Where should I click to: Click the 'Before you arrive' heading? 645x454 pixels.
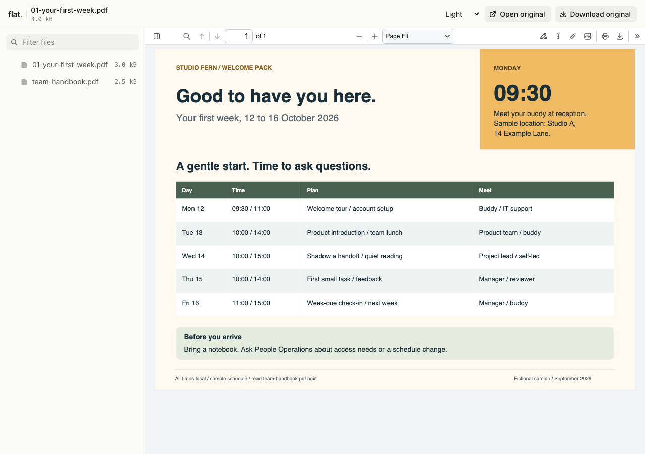click(x=213, y=337)
